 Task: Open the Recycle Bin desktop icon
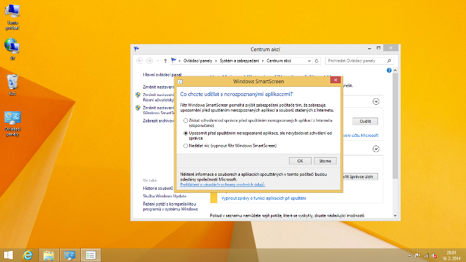tap(12, 83)
